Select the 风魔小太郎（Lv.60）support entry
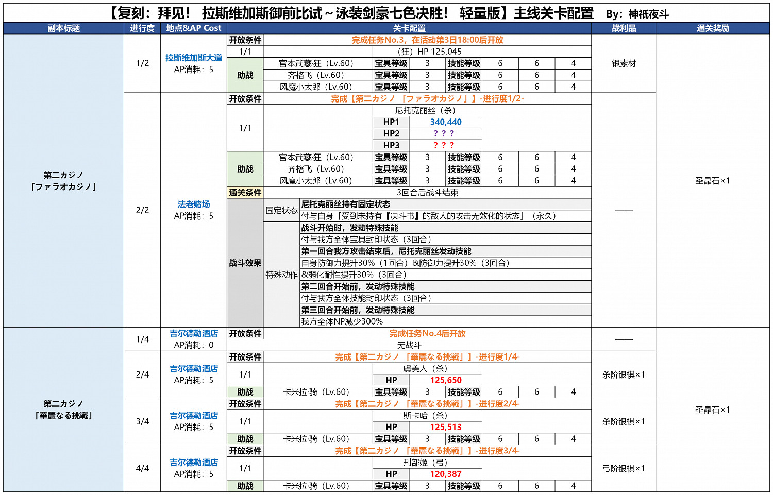This screenshot has height=495, width=773. pos(316,86)
